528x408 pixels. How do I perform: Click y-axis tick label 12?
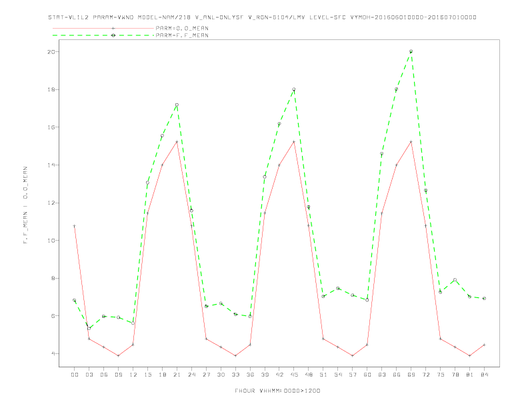(x=51, y=203)
